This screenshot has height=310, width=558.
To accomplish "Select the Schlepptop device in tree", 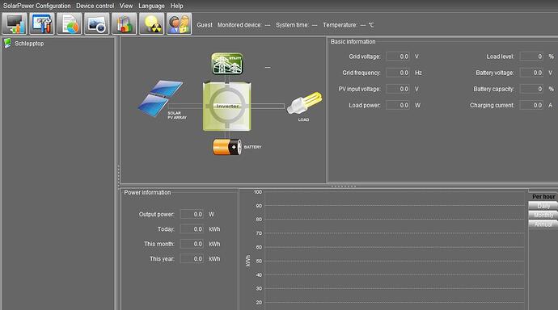I will 29,44.
